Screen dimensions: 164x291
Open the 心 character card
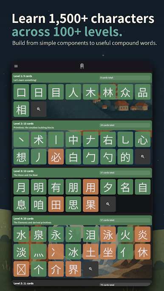click(143, 140)
